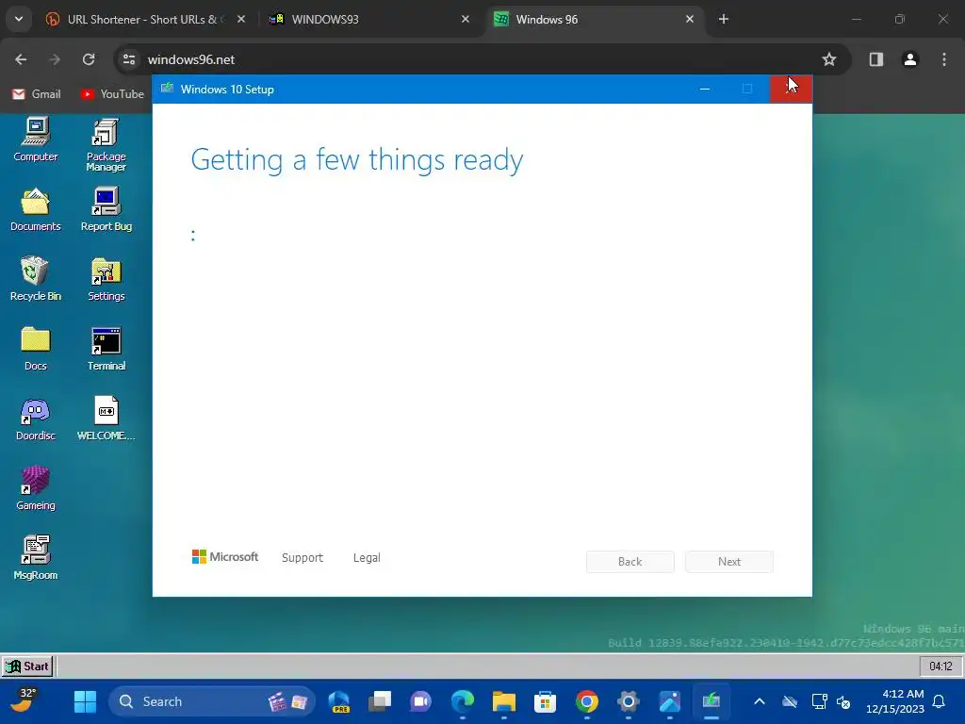Viewport: 965px width, 724px height.
Task: Open the Package Manager desktop shortcut
Action: [106, 144]
